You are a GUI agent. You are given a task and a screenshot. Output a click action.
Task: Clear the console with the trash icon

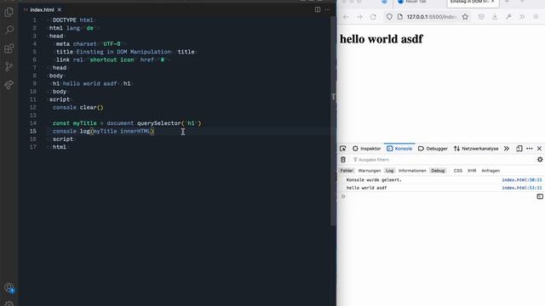point(343,160)
